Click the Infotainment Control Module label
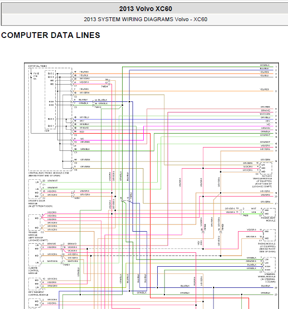The height and width of the screenshot is (309, 288). coord(38,294)
